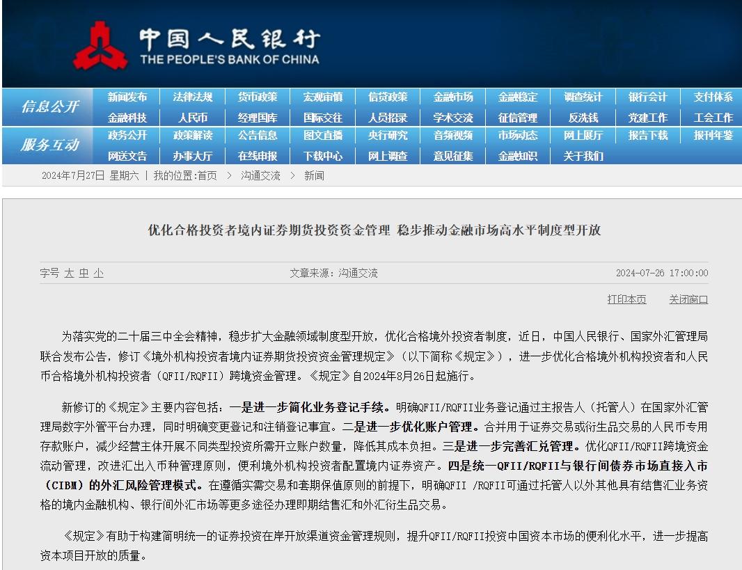
Task: Click the bold text 三是进一步完善汇兑管理
Action: [x=512, y=446]
